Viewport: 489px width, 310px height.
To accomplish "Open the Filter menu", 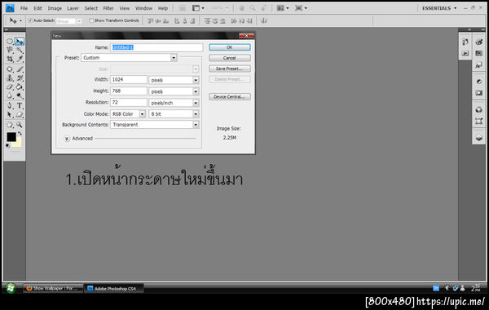I will click(108, 8).
